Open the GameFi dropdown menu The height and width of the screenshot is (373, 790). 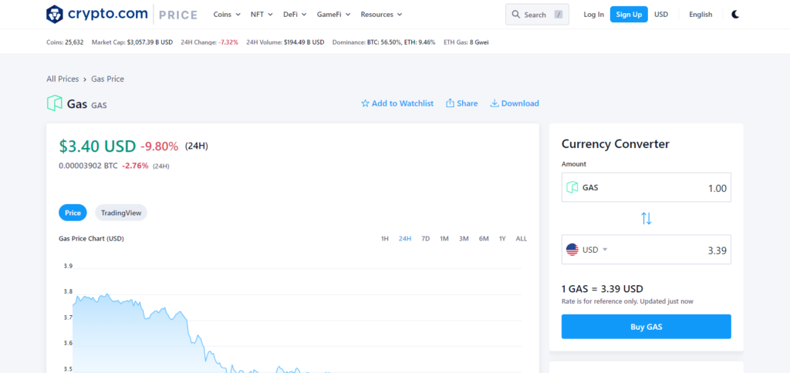333,15
